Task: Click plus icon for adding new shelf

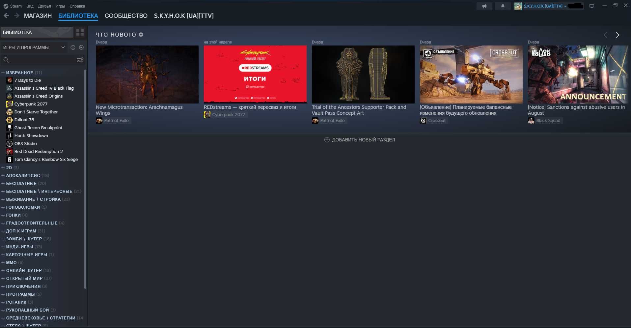Action: click(x=327, y=140)
